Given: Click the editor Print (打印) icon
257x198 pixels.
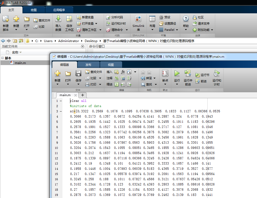Looking at the screenshot, I should tap(87, 84).
